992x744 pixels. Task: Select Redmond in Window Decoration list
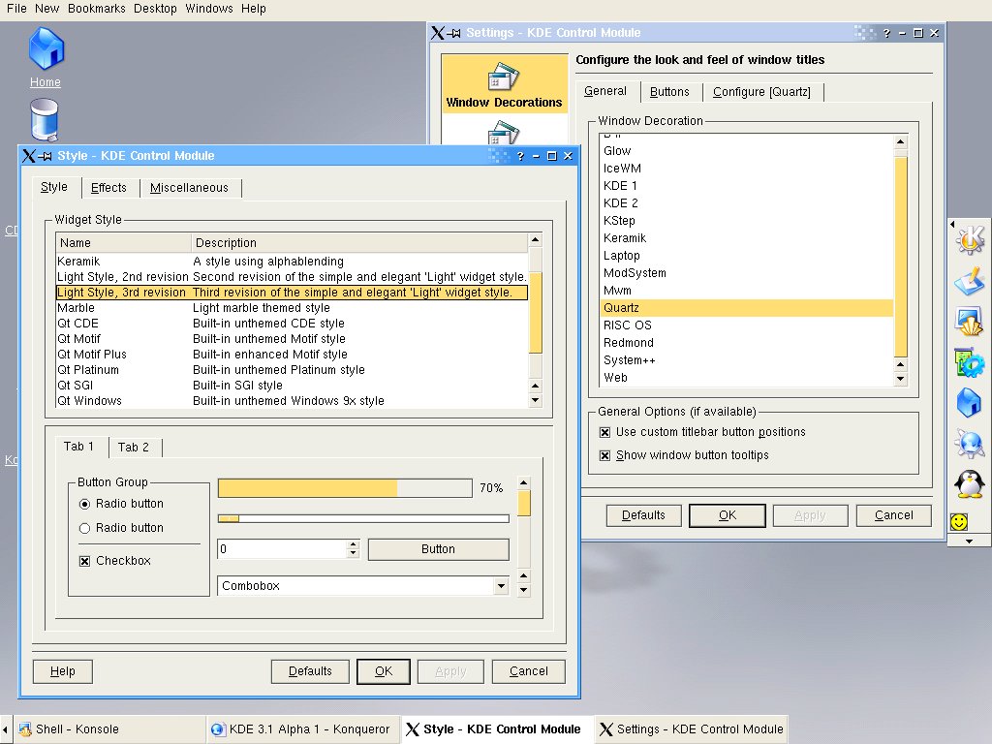point(747,343)
